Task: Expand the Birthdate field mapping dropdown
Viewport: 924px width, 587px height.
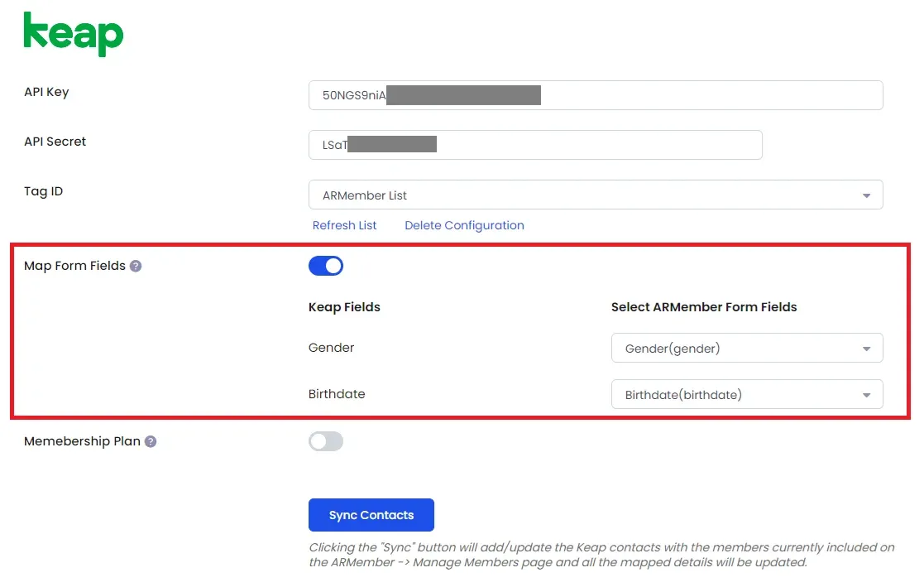Action: tap(747, 394)
